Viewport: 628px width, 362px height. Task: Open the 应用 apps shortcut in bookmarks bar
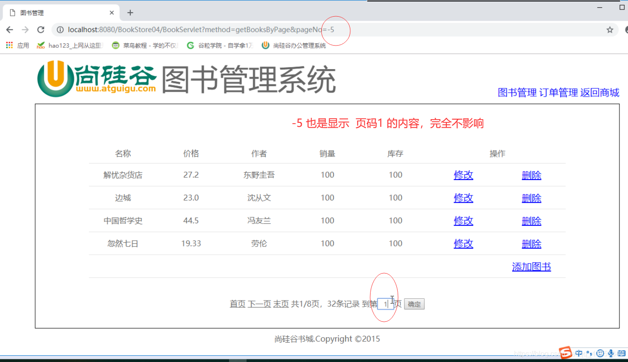point(18,46)
